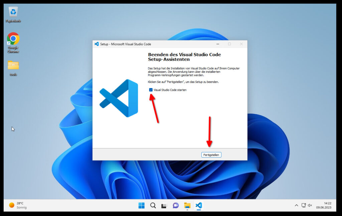
Task: Open clock showing 14:22 and date
Action: [x=324, y=205]
